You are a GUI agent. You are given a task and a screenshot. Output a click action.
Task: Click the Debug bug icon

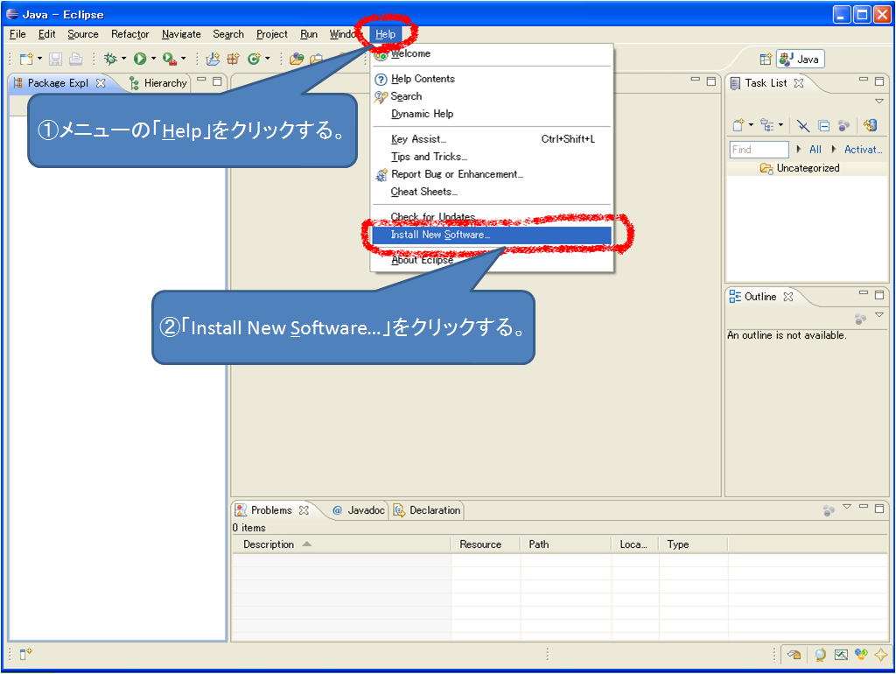pyautogui.click(x=111, y=59)
